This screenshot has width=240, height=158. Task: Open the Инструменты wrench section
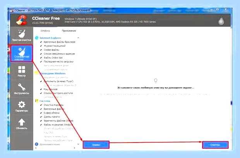point(22,89)
